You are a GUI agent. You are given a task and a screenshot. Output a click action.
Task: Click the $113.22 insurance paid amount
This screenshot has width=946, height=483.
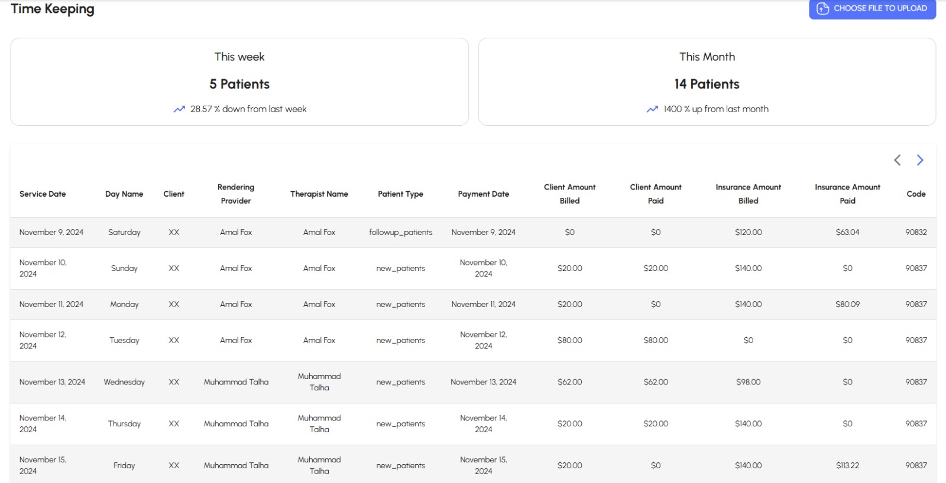pyautogui.click(x=847, y=465)
